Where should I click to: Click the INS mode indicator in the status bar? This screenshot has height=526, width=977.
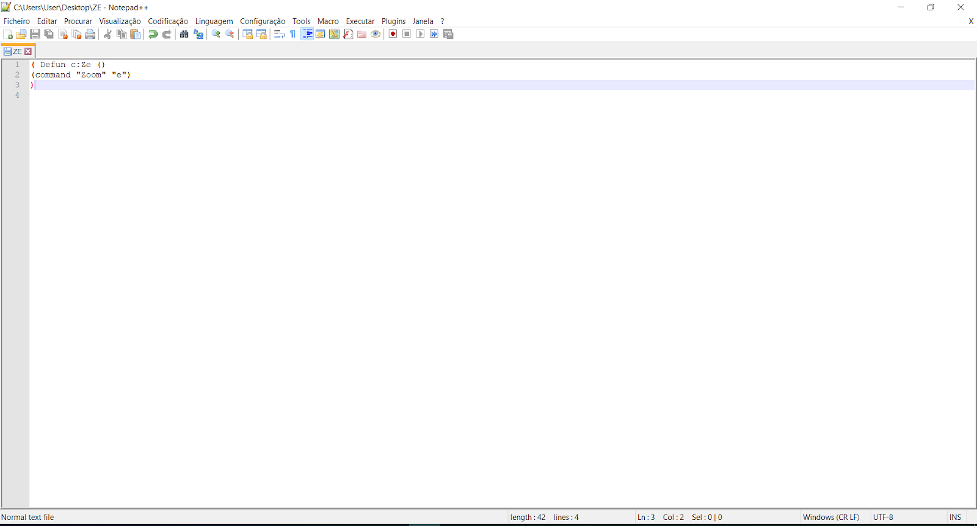point(956,517)
